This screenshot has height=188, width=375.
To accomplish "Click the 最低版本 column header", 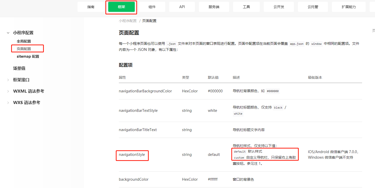I will [315, 77].
